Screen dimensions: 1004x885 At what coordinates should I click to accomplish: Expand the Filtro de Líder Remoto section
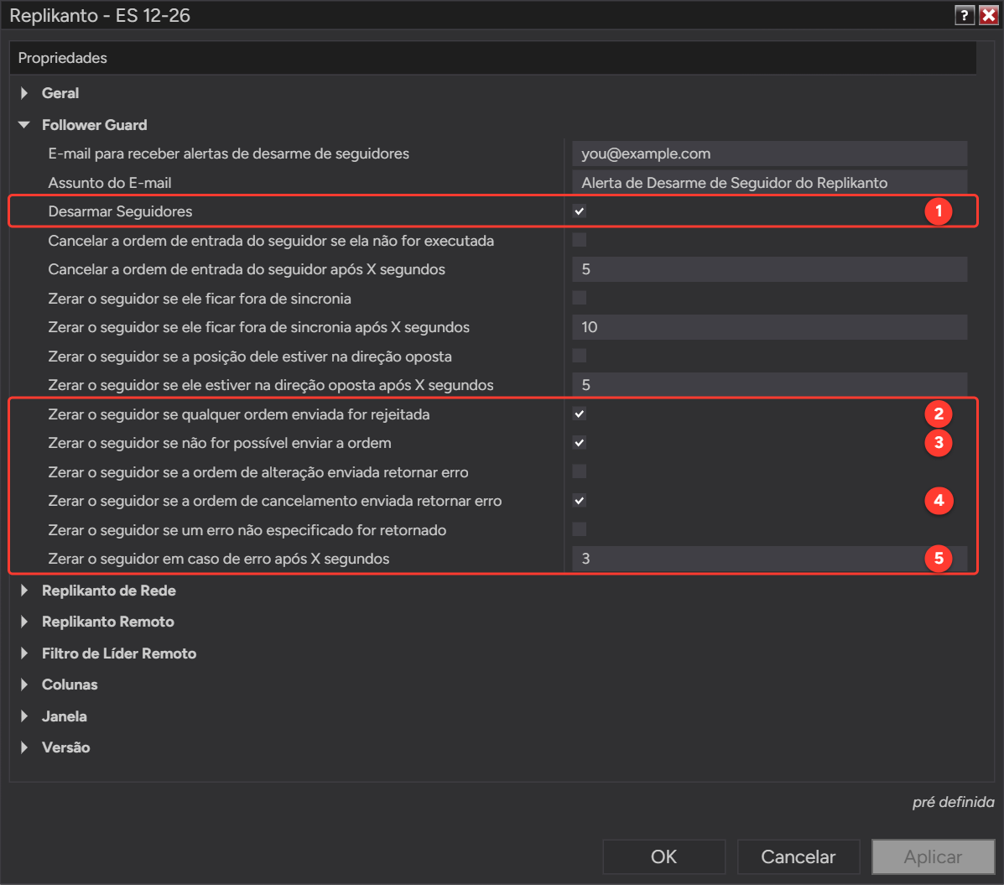point(24,653)
